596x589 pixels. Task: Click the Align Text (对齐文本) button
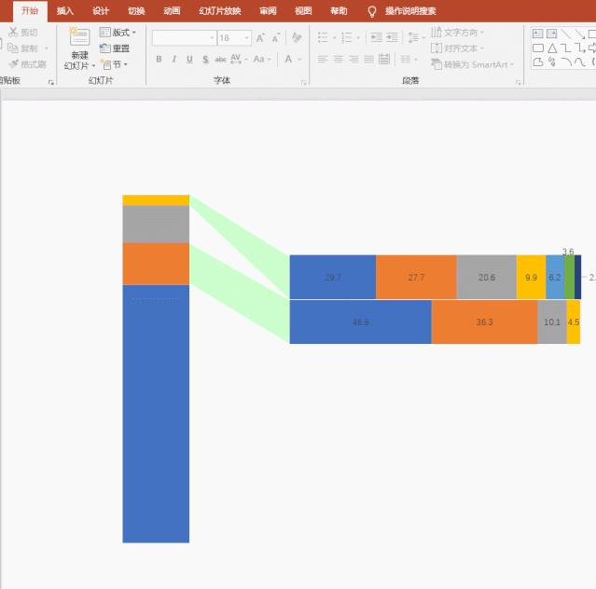[x=457, y=48]
